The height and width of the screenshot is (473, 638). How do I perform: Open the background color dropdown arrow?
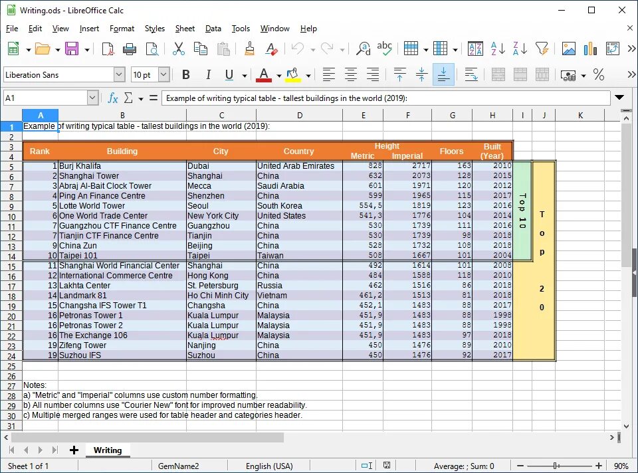click(x=308, y=76)
